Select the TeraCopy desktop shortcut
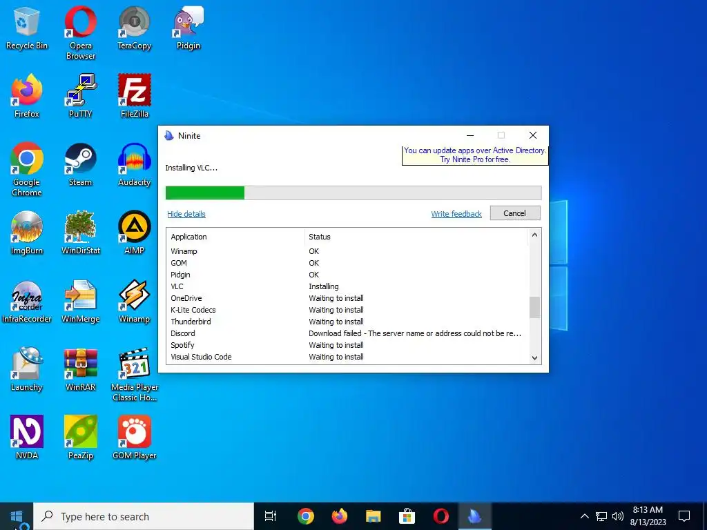Image resolution: width=707 pixels, height=530 pixels. point(134,28)
